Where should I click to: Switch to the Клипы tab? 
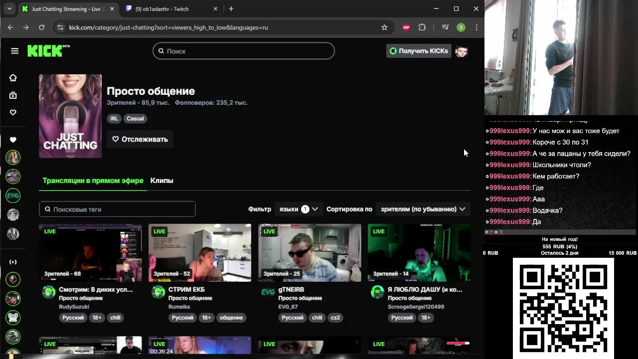point(161,180)
